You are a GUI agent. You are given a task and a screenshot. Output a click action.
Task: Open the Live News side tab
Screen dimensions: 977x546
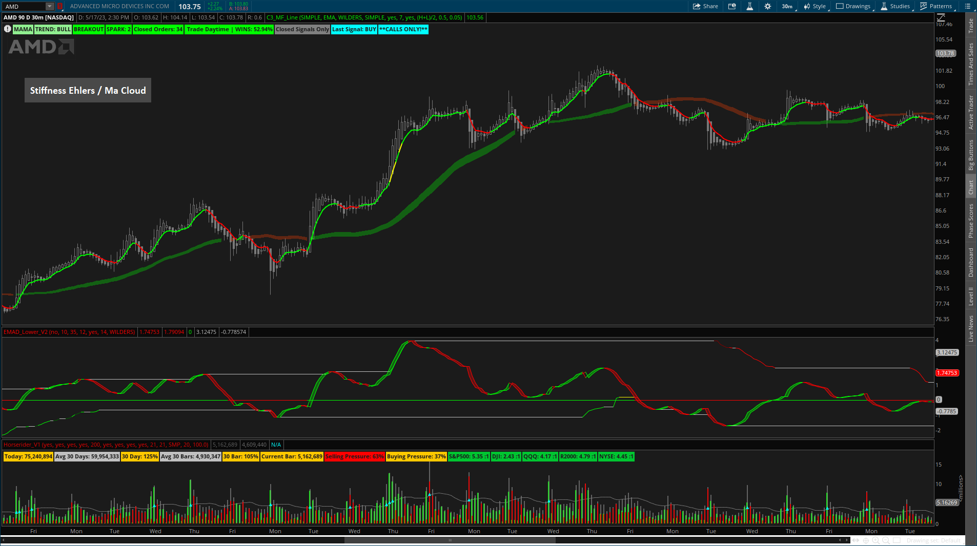point(971,328)
